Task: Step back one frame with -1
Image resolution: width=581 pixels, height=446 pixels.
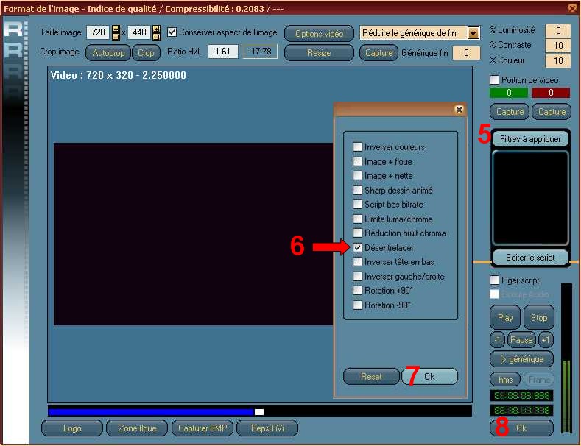Action: (498, 340)
